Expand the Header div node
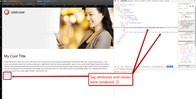Screen dimensions: 196x99 coord(121,17)
